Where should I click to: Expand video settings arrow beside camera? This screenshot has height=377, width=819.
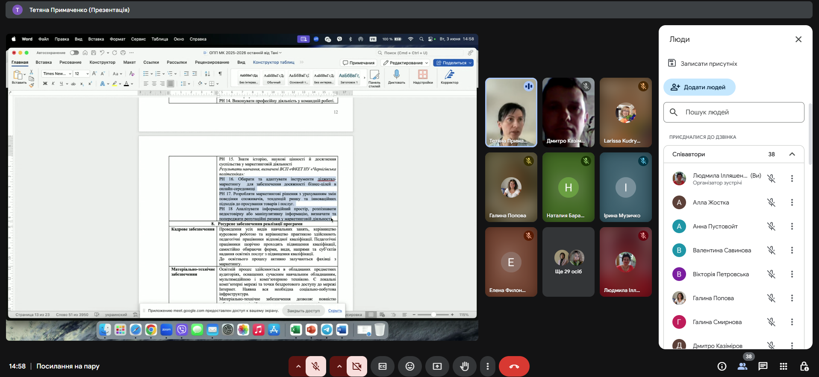pyautogui.click(x=339, y=366)
